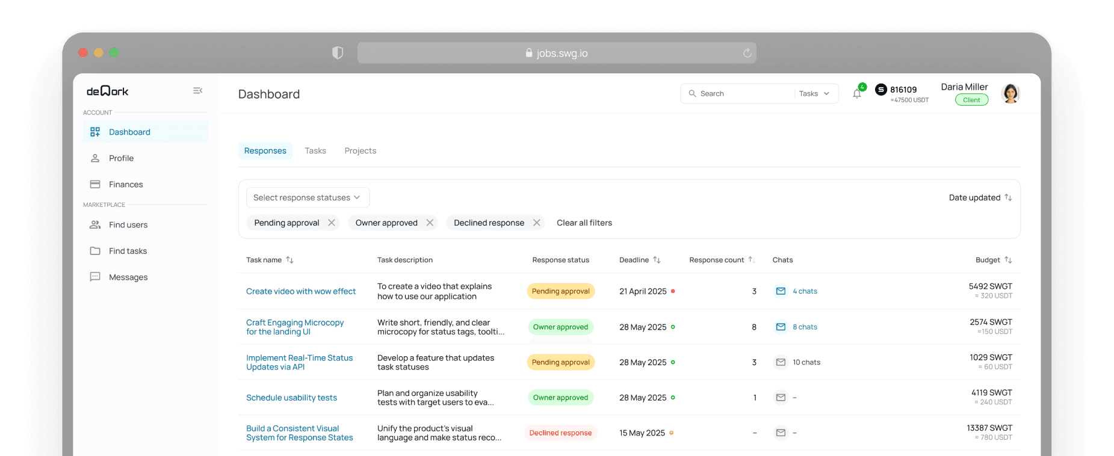Click mail icon in Build a Consistent Visual row
The width and height of the screenshot is (1114, 456).
(x=781, y=433)
